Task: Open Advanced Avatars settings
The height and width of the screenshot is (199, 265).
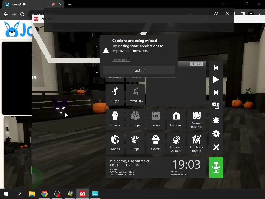Action: [176, 143]
